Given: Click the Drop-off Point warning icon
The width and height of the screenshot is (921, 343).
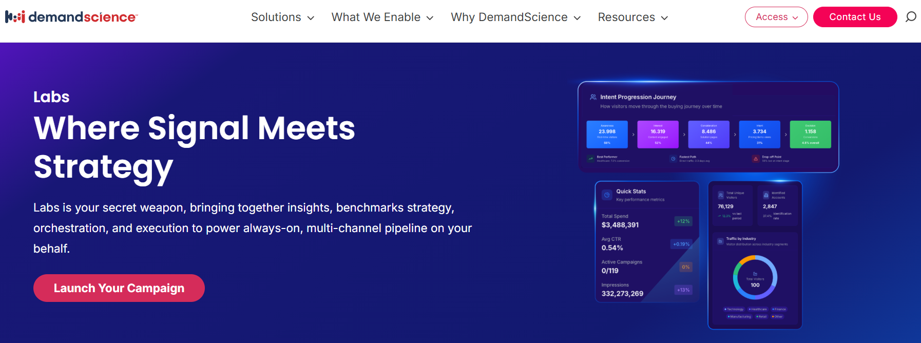Looking at the screenshot, I should (756, 159).
